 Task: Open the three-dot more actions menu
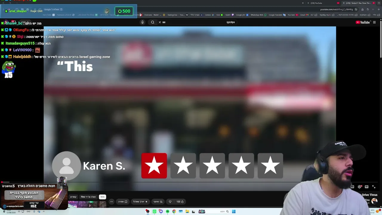click(x=112, y=202)
